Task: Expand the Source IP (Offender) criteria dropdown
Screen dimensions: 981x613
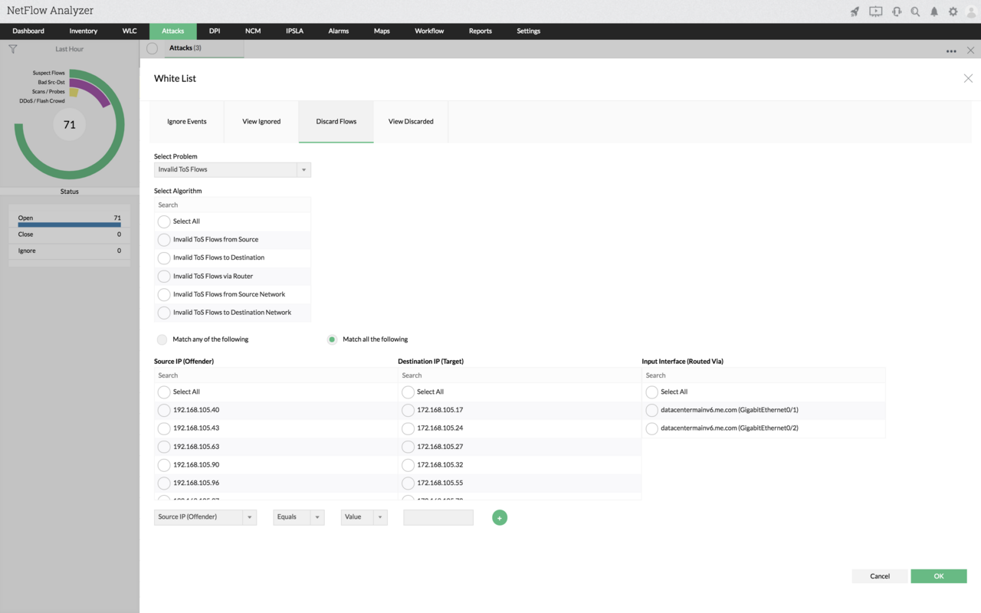Action: tap(205, 517)
